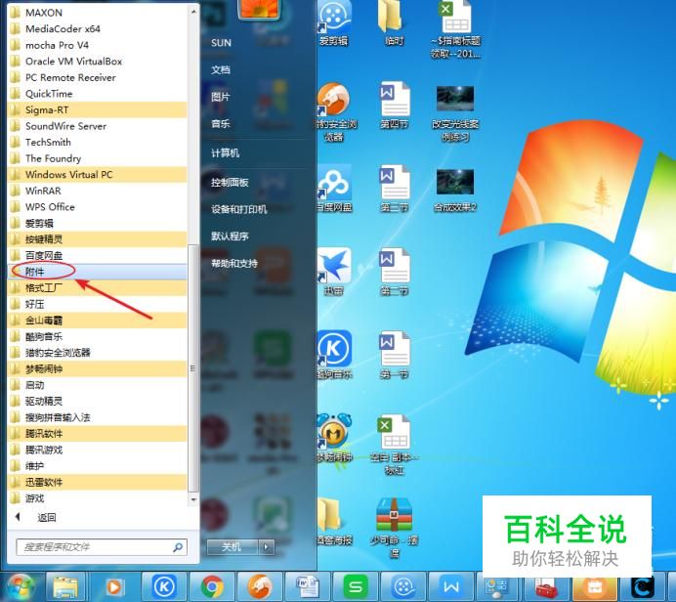Click the program list scrollbar down arrow
The height and width of the screenshot is (602, 676).
[193, 499]
